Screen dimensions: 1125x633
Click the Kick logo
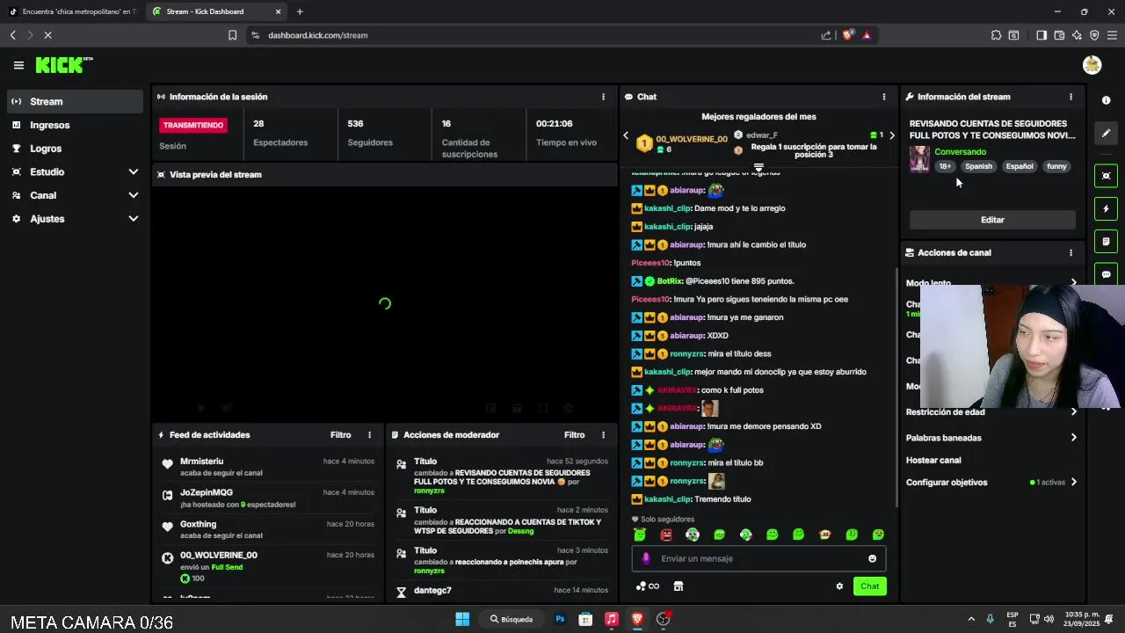tap(64, 65)
